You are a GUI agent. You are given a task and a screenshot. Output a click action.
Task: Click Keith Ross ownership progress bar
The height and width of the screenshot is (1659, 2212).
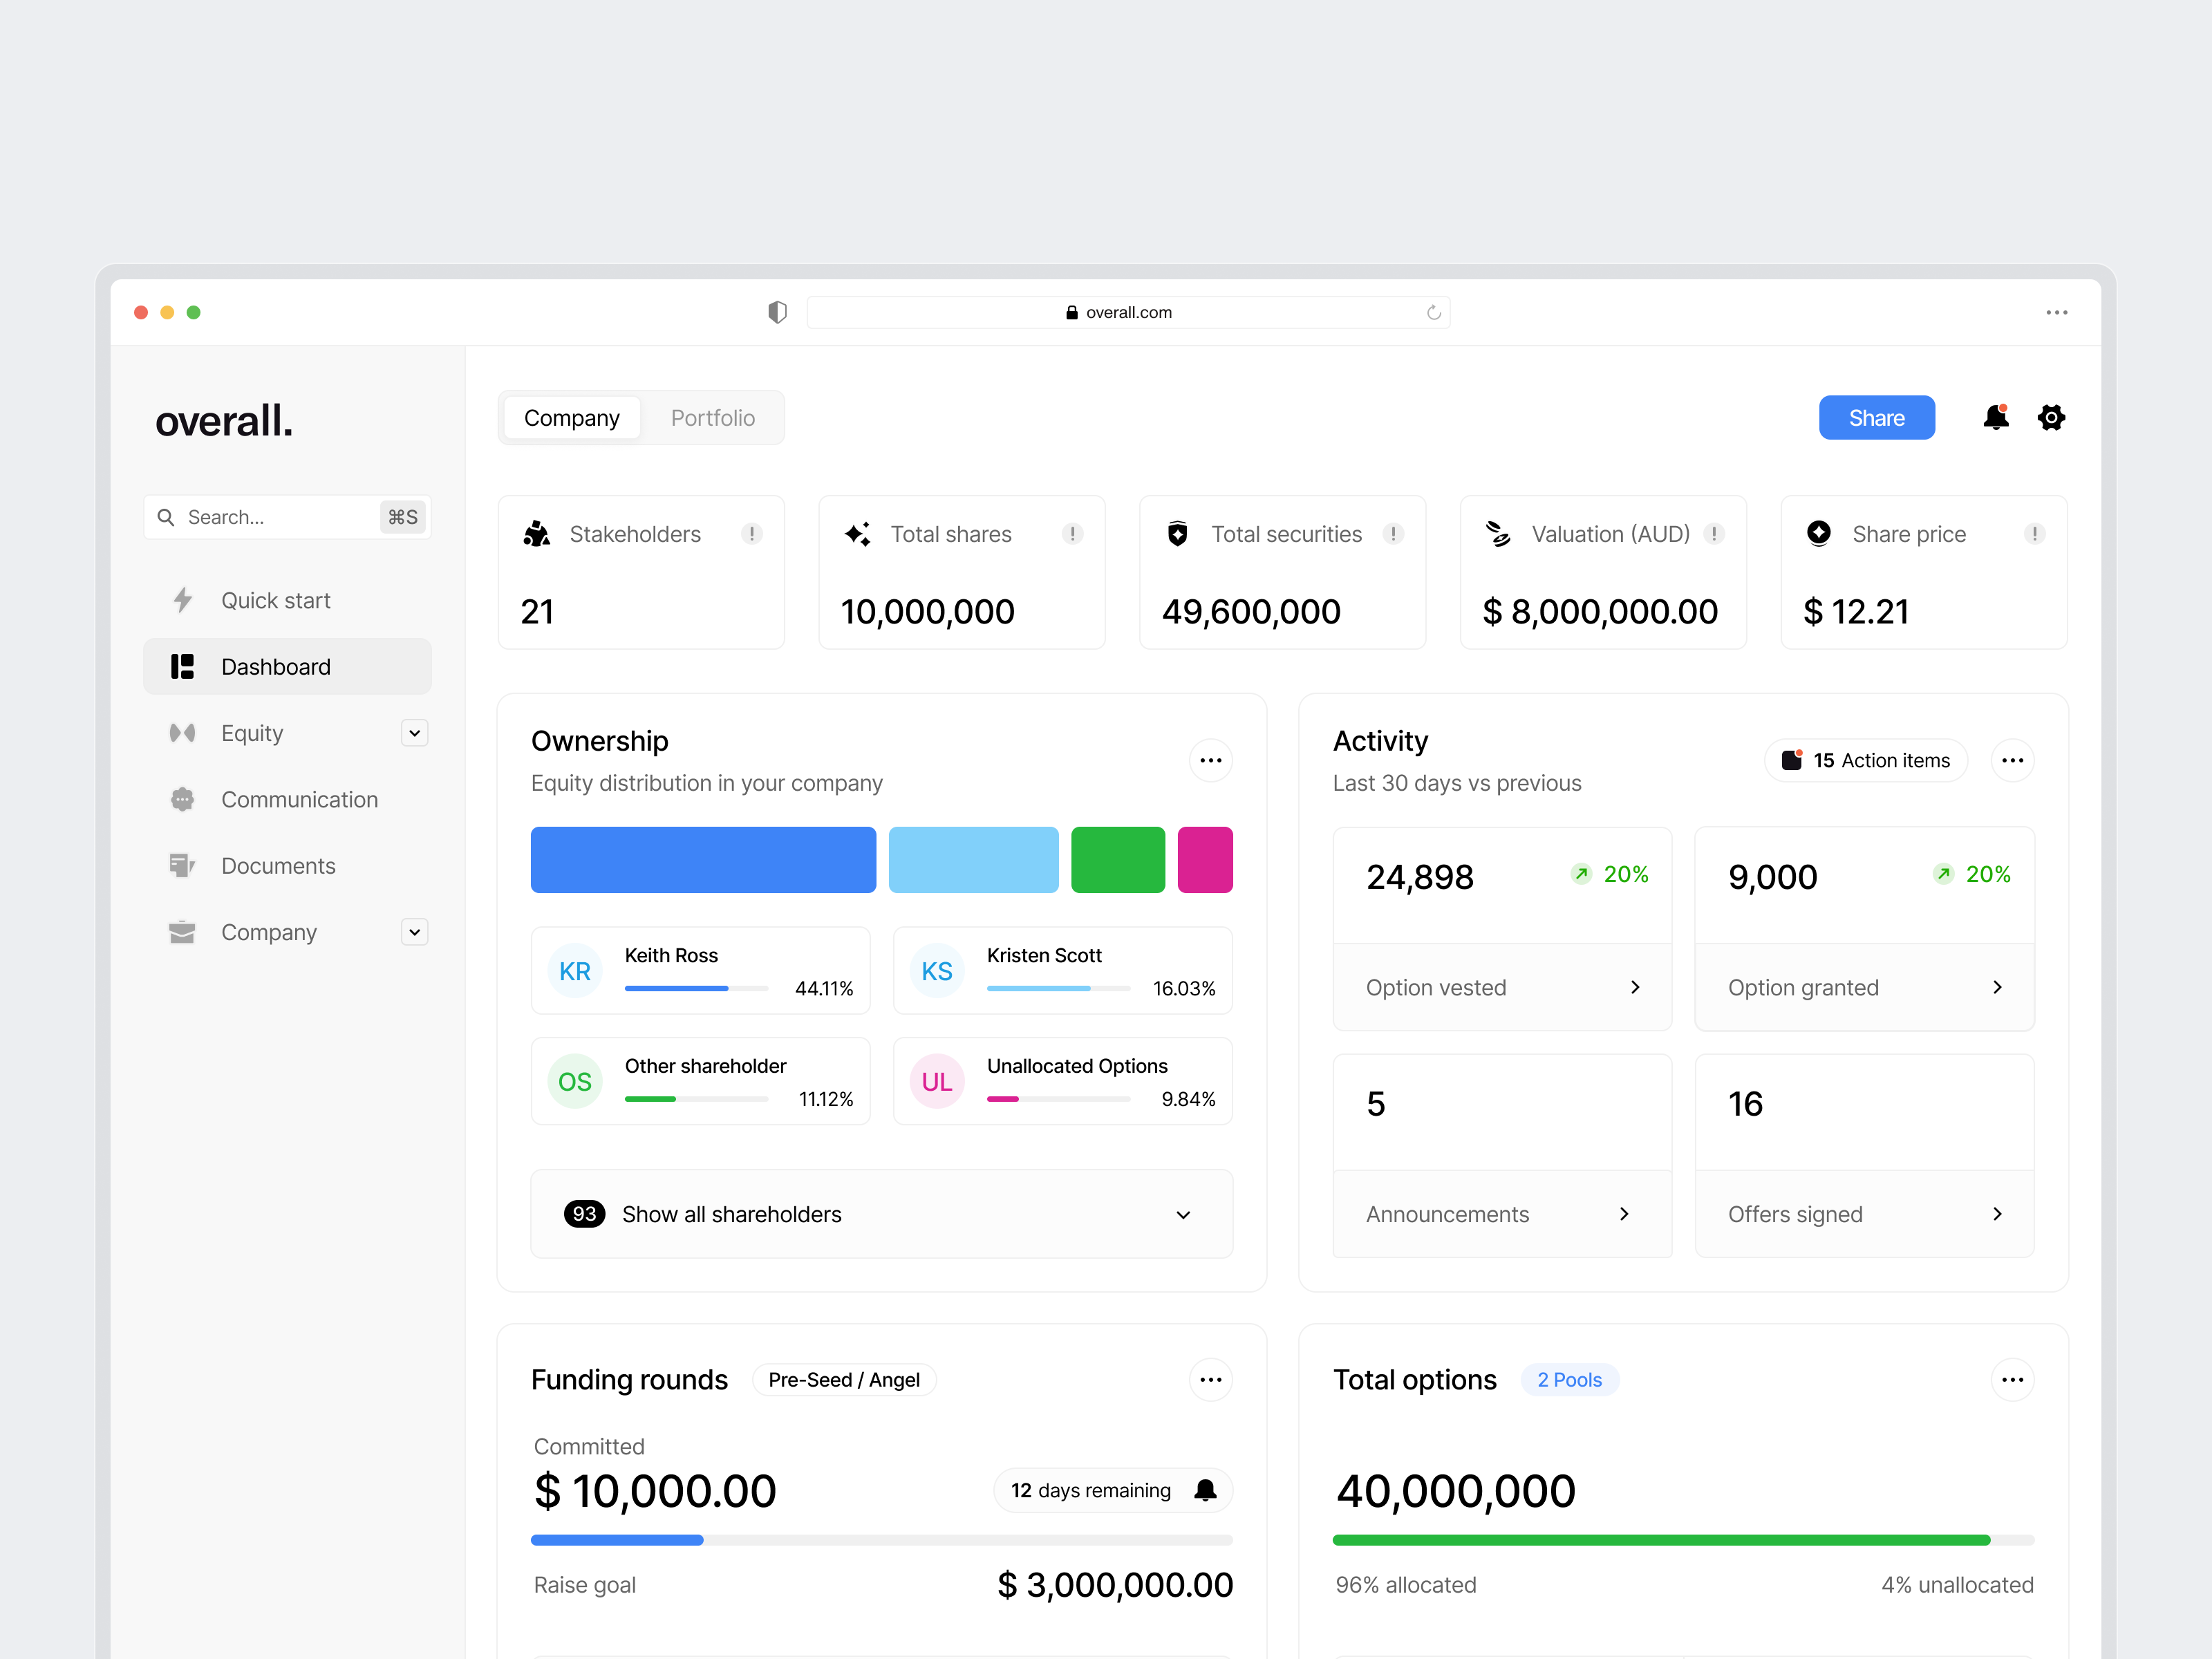point(696,988)
